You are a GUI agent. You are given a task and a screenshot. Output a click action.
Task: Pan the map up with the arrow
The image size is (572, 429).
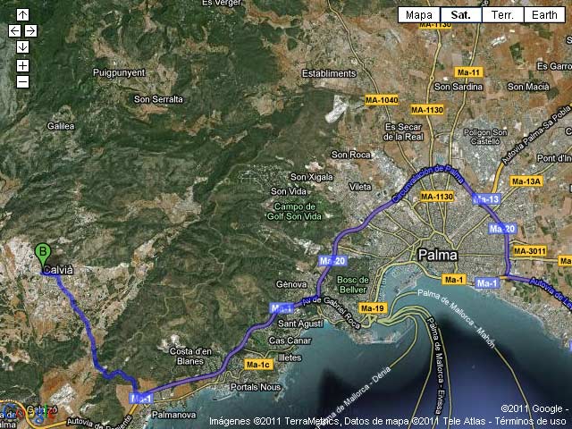pos(22,15)
